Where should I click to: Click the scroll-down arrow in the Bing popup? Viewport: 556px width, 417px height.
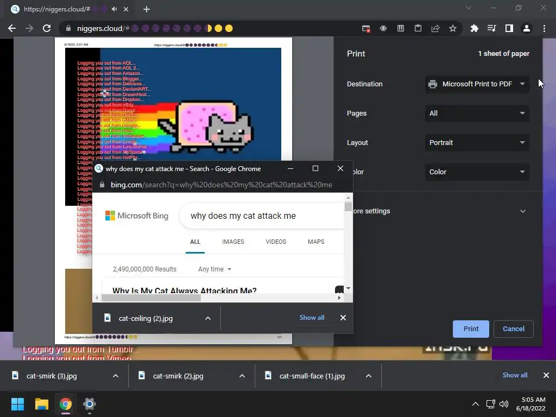[348, 288]
